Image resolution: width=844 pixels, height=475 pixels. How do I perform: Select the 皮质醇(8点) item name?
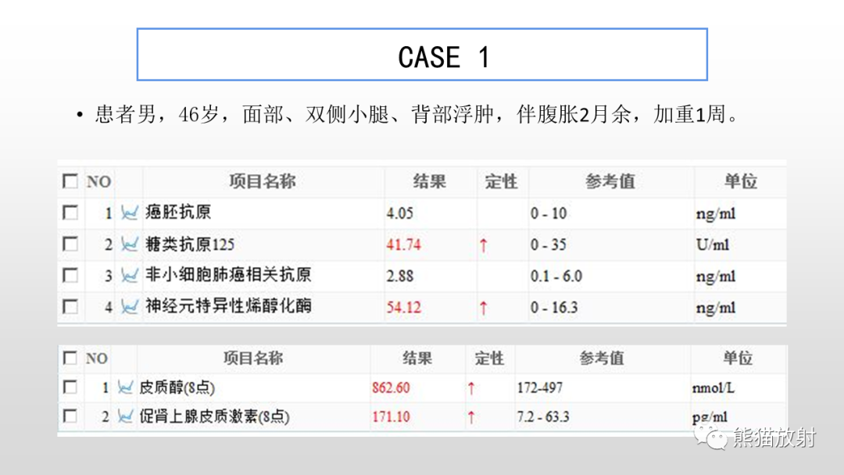coord(177,387)
